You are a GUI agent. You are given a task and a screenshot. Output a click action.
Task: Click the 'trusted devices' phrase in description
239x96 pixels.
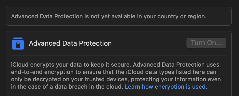click(107, 79)
